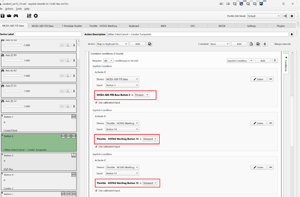
Task: Open the Help menu
Action: [x=27, y=9]
